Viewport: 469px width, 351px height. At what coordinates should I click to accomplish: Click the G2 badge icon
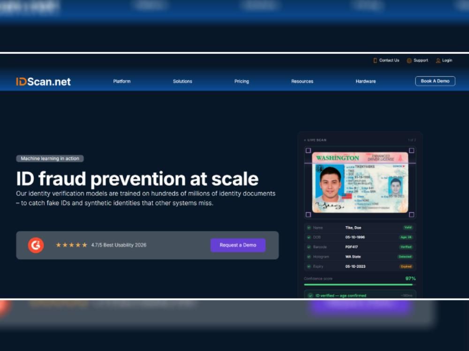tap(36, 245)
